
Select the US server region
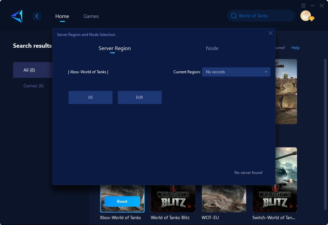tap(91, 97)
